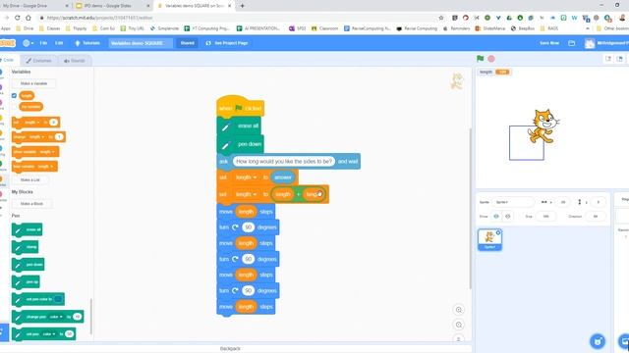This screenshot has height=353, width=629.
Task: Click the ask question text field
Action: (284, 161)
